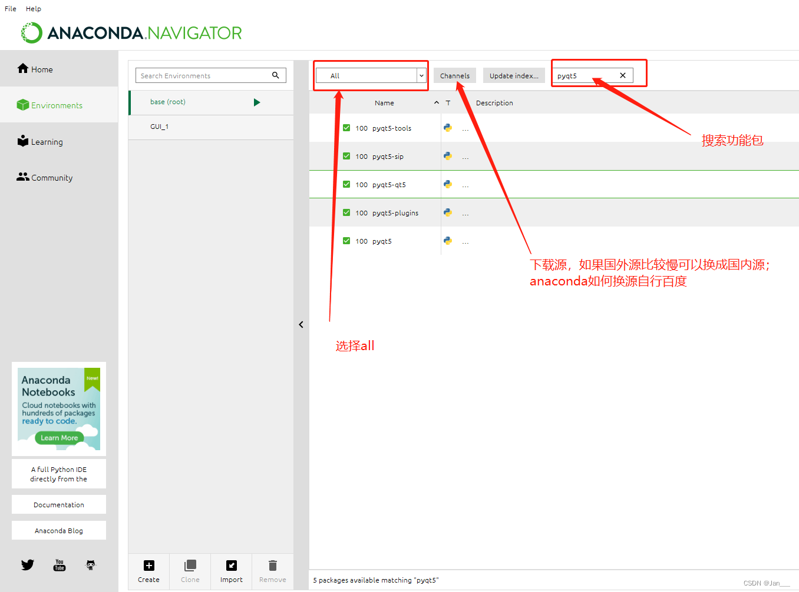Click the Python icon for pyqt5 row
This screenshot has height=592, width=799.
[448, 241]
